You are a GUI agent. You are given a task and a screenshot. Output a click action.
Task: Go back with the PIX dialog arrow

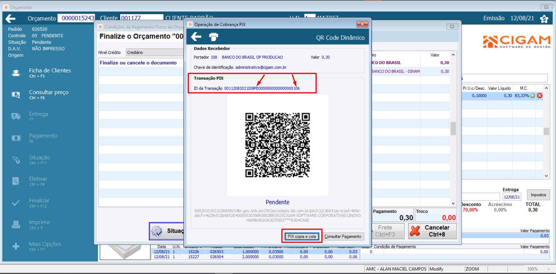pos(196,37)
